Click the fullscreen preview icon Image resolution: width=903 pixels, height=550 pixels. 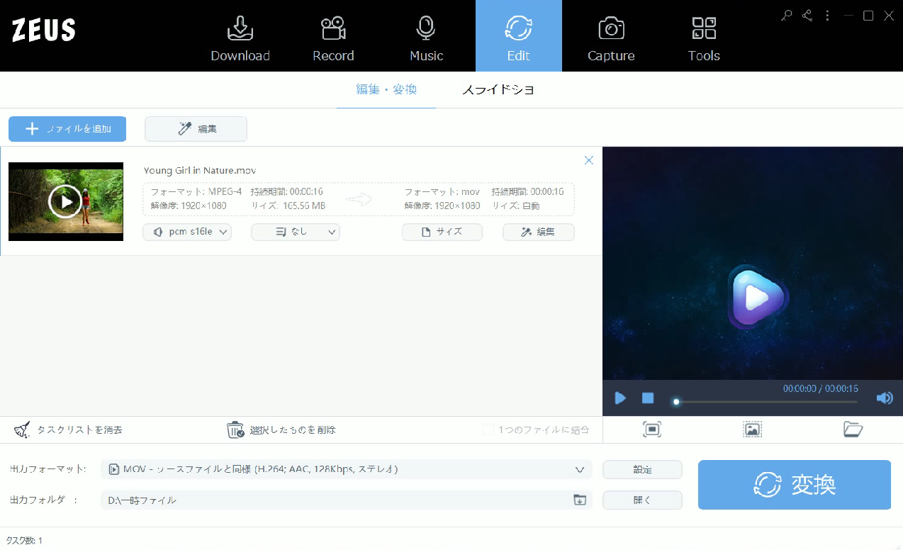pyautogui.click(x=652, y=429)
